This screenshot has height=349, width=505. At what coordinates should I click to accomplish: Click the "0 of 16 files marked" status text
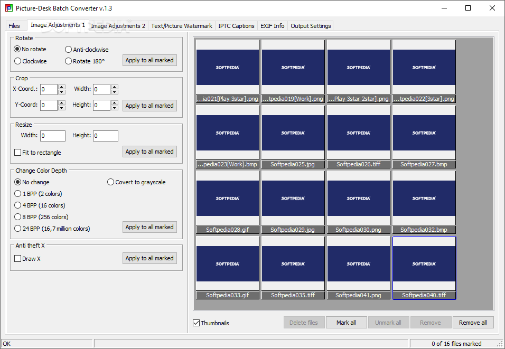click(456, 344)
